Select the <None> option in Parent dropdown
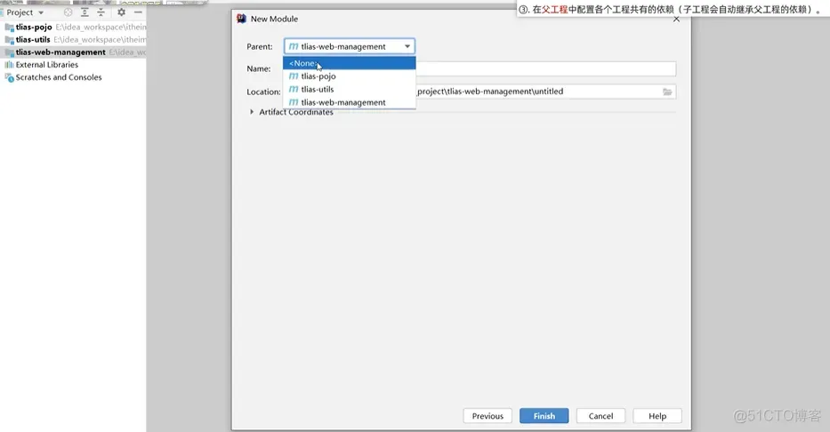The height and width of the screenshot is (432, 830). click(x=349, y=63)
